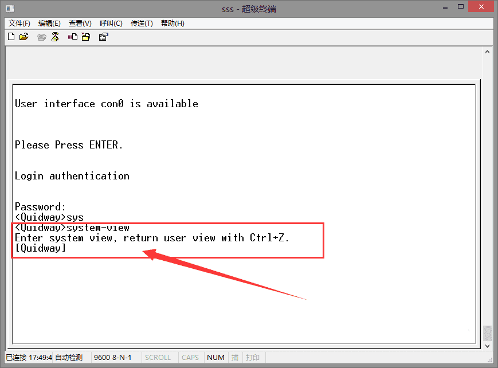The width and height of the screenshot is (498, 368).
Task: Minimize the sss 超级终端 window
Action: (x=445, y=7)
